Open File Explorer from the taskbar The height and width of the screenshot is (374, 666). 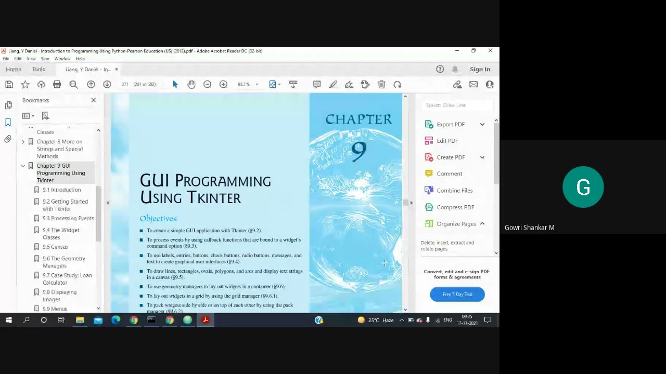[x=80, y=320]
